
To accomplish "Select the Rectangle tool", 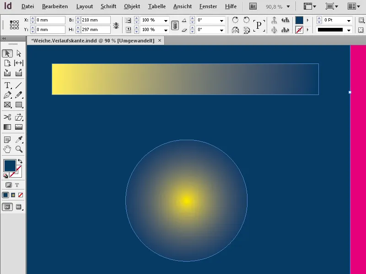I will pyautogui.click(x=19, y=105).
